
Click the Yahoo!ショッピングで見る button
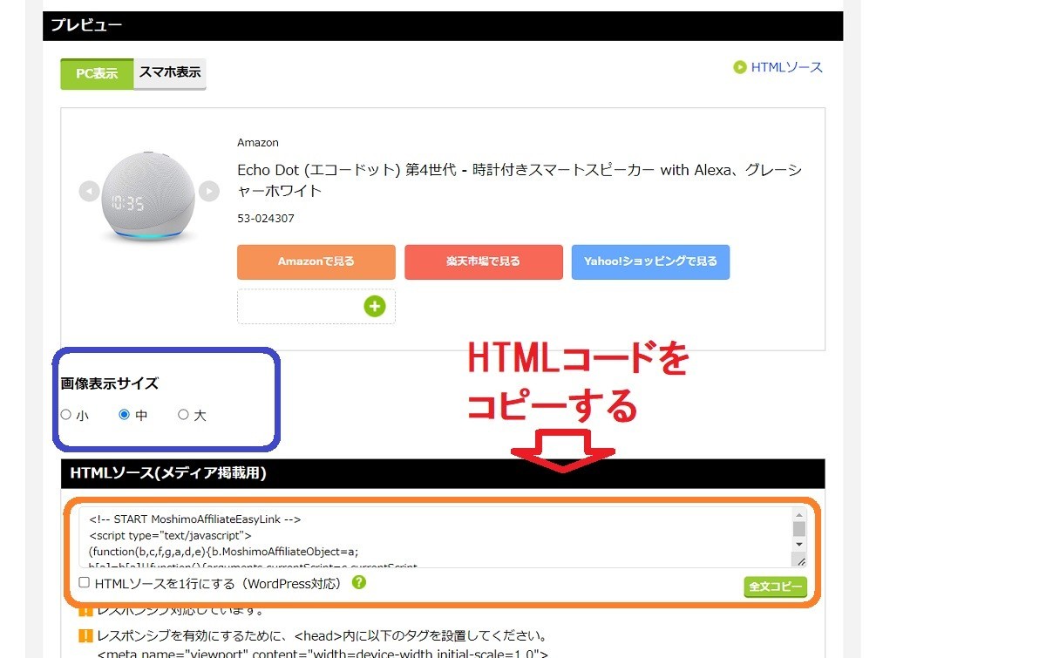(650, 261)
